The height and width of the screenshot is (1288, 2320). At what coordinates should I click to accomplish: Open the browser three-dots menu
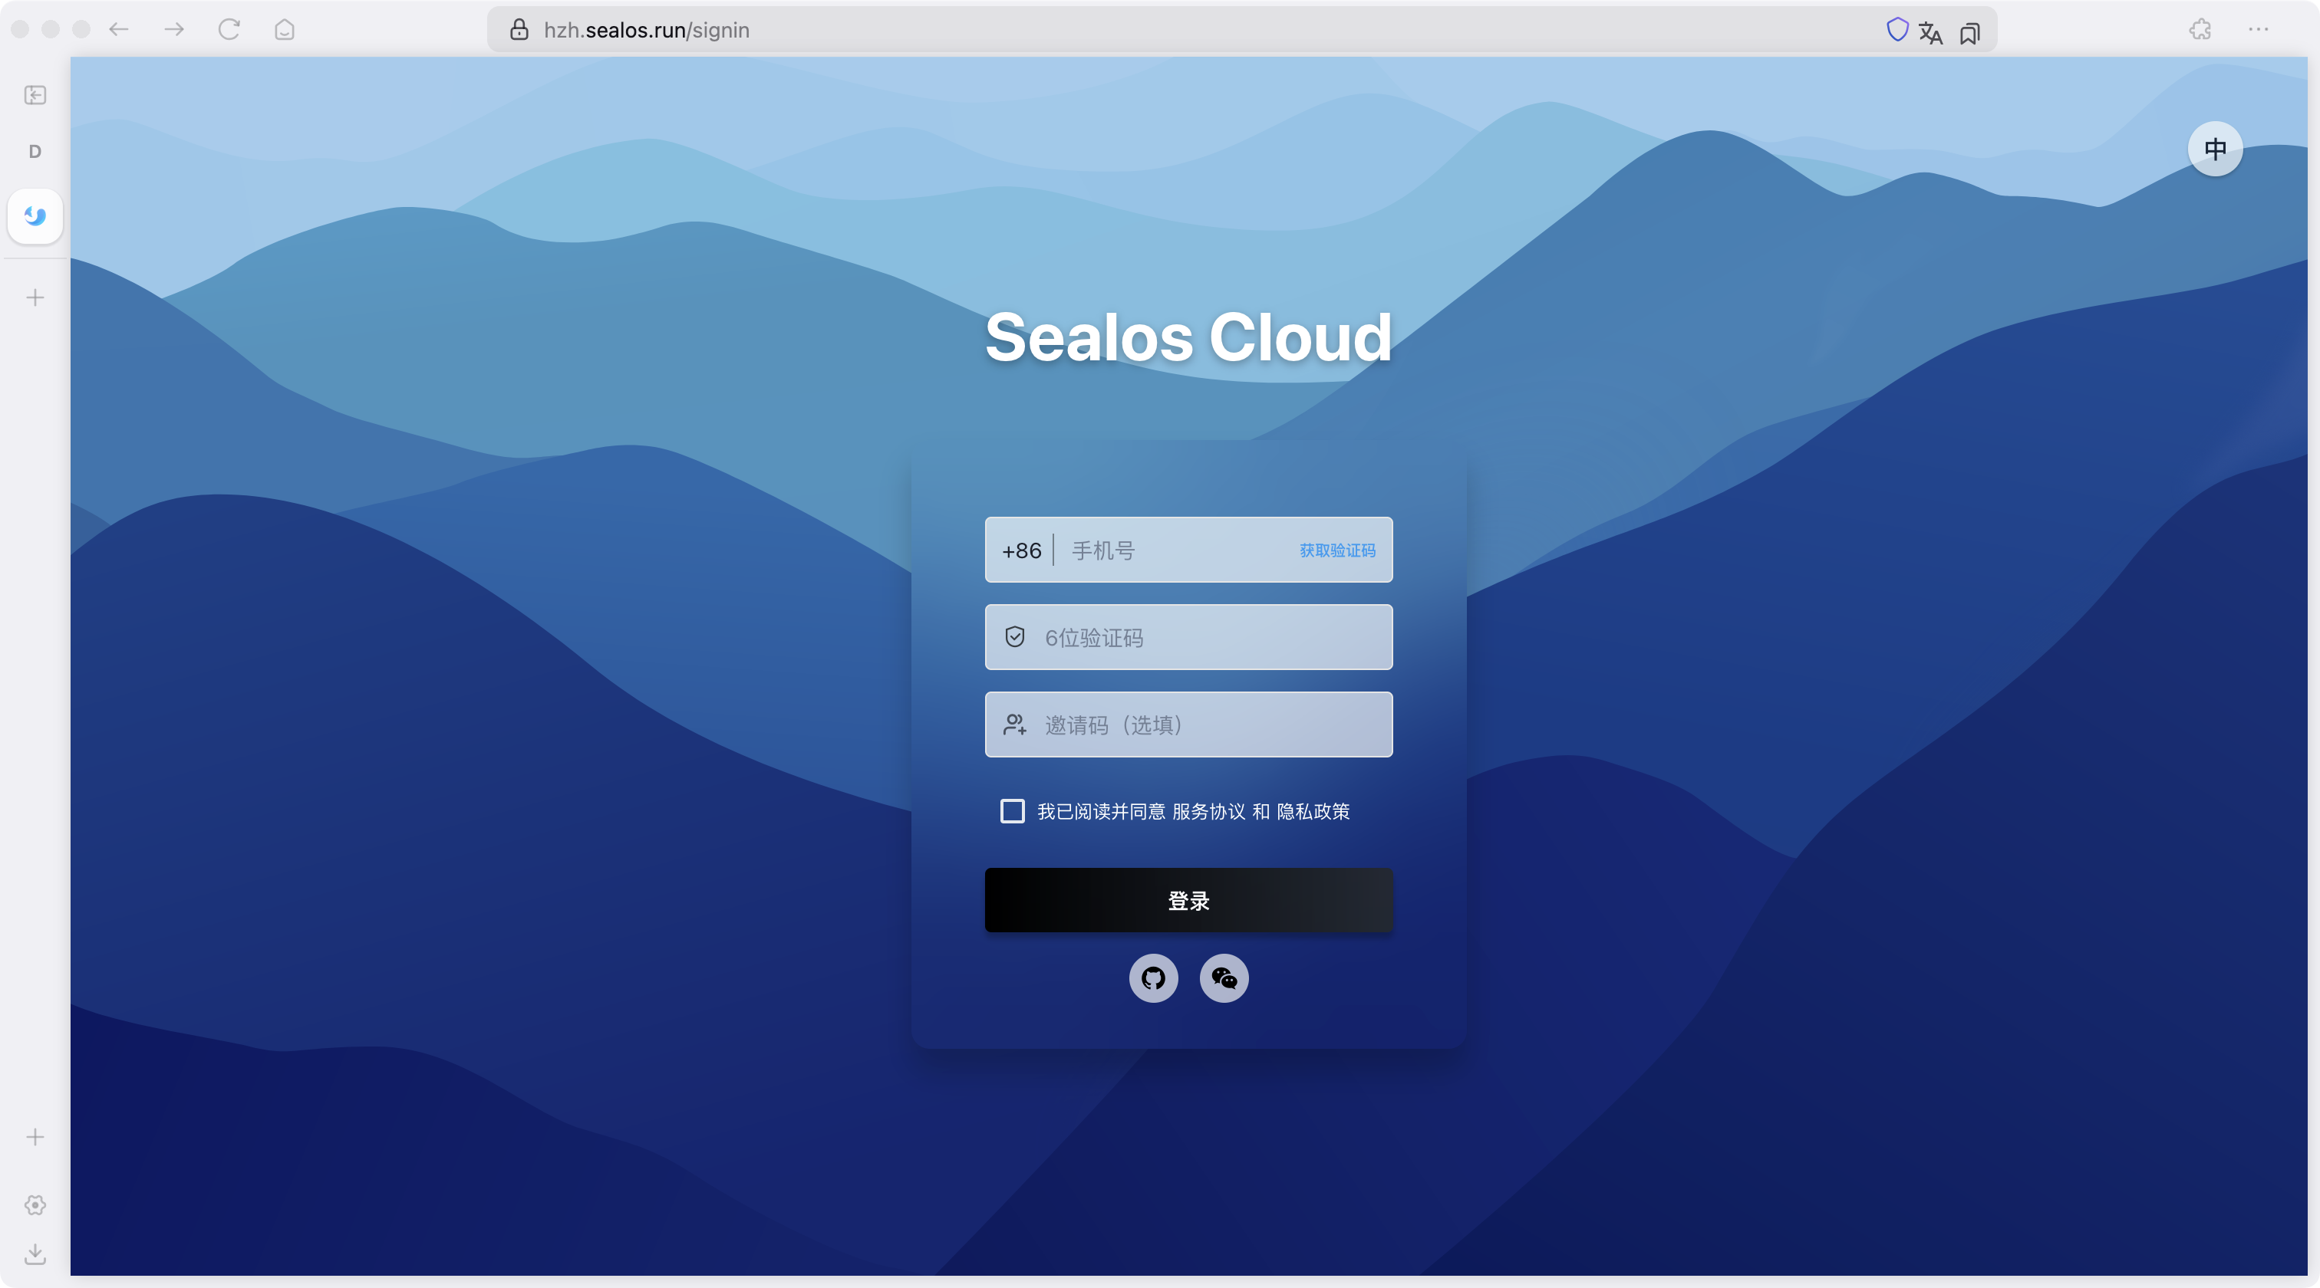[2258, 30]
